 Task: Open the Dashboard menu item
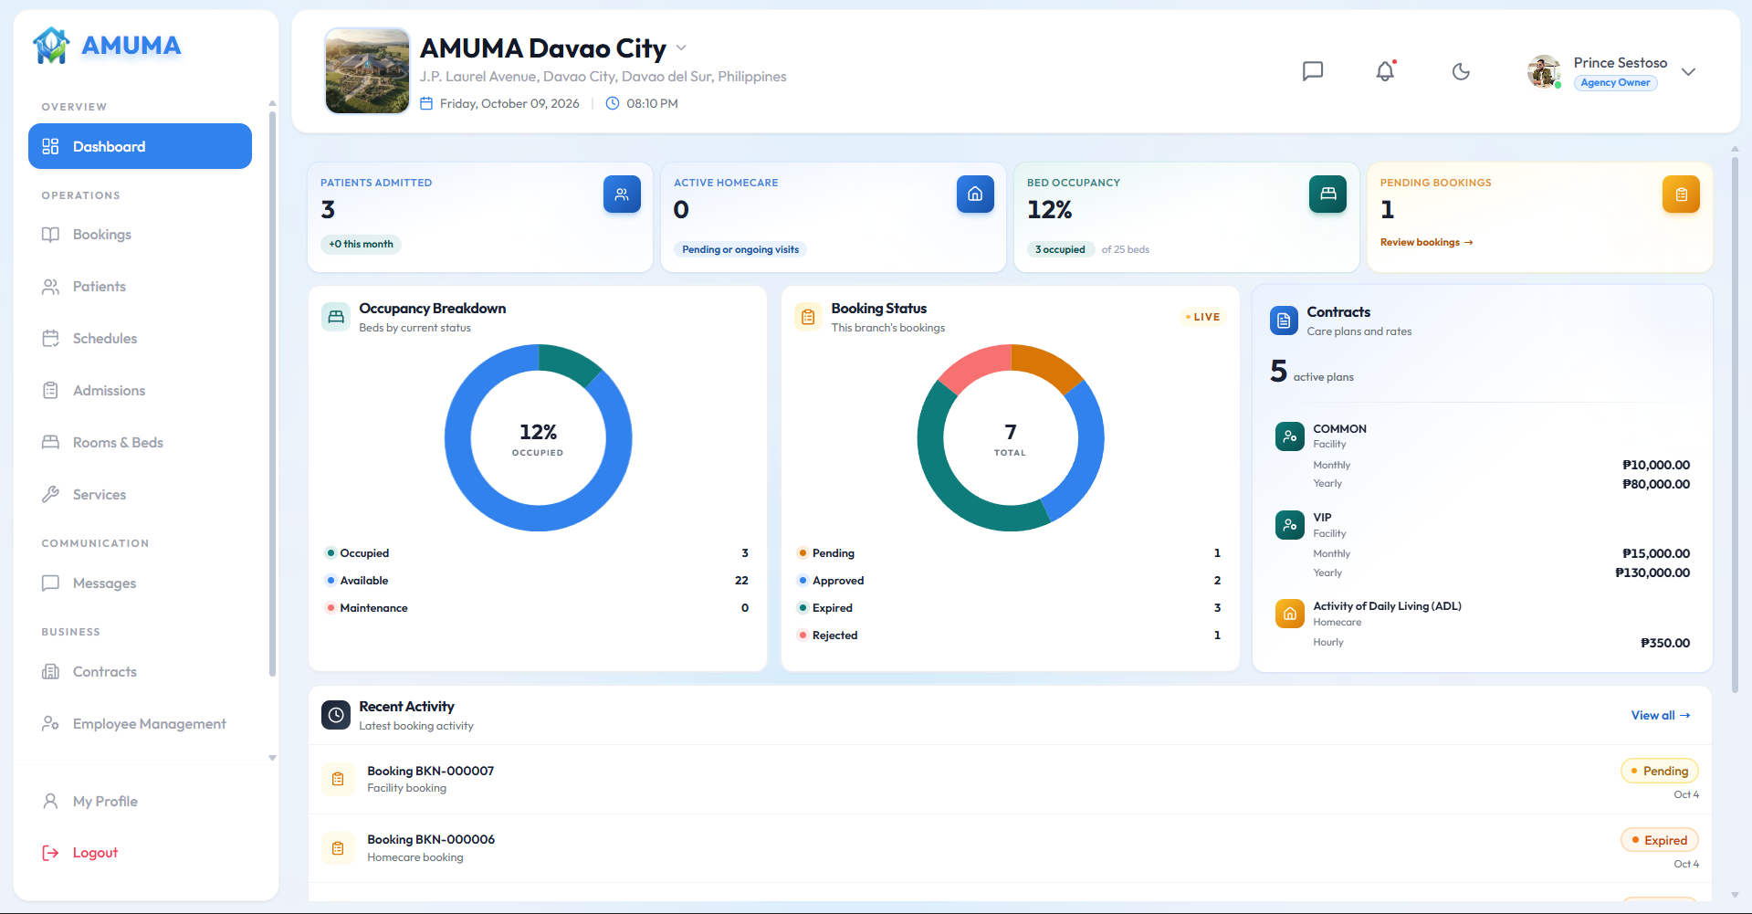click(x=140, y=146)
